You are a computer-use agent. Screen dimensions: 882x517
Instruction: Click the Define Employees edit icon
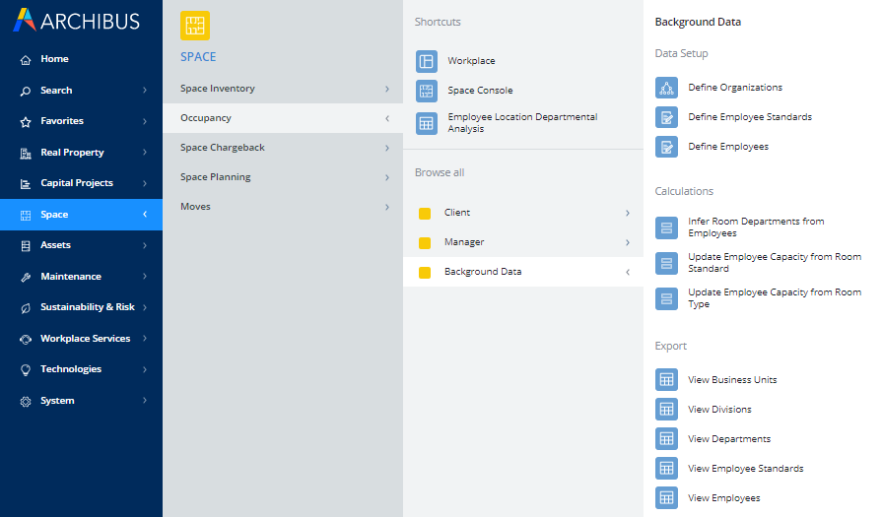click(x=667, y=147)
